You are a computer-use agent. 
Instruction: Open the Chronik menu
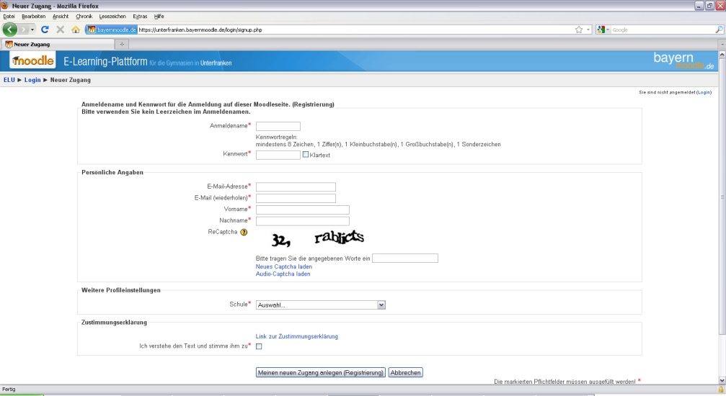tap(84, 16)
